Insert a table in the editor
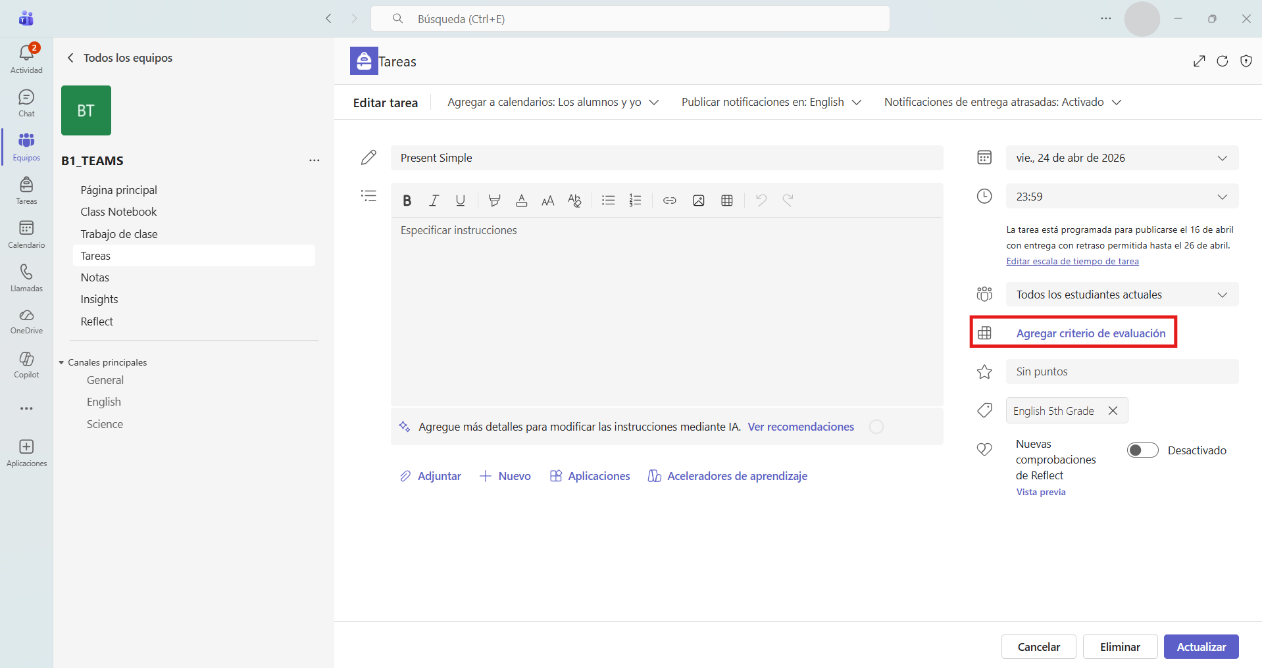Image resolution: width=1262 pixels, height=668 pixels. click(727, 201)
